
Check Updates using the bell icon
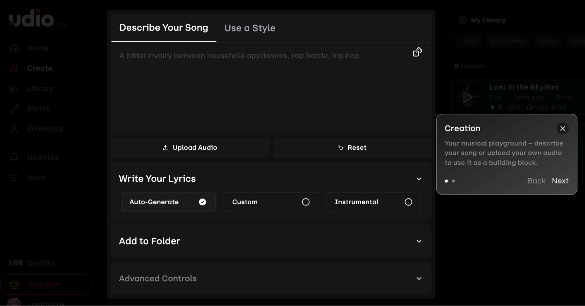tap(42, 157)
